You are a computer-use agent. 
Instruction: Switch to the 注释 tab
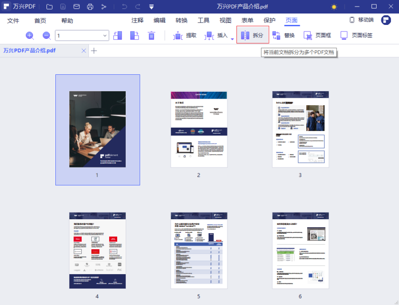point(138,20)
